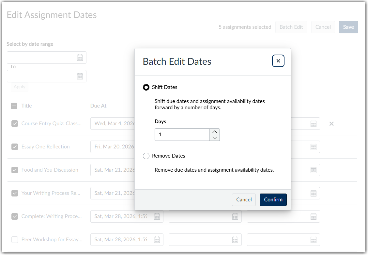Open calendar for Peer Workshop due date
Viewport: 368px width, 255px height.
[x=157, y=240]
